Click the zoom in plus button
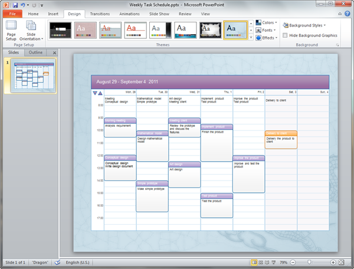The height and width of the screenshot is (269, 354). coord(333,263)
